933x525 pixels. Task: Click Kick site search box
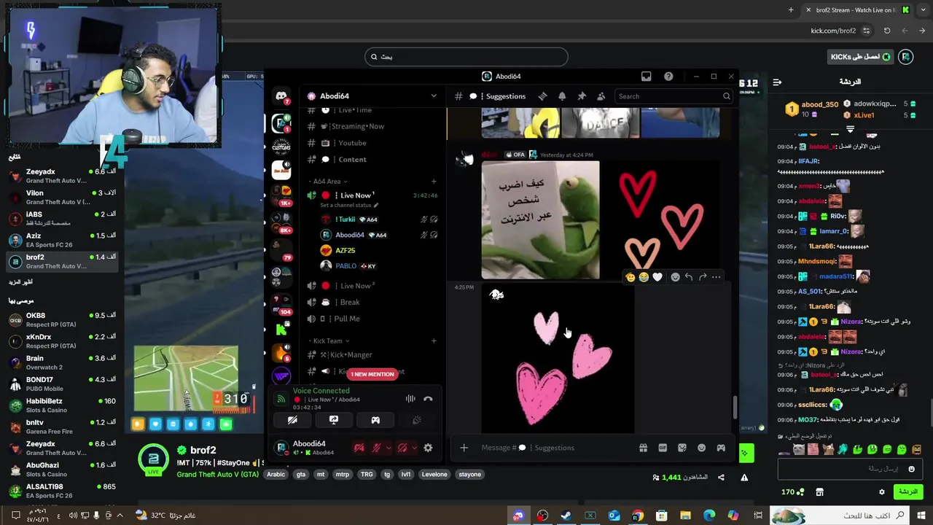pos(466,57)
